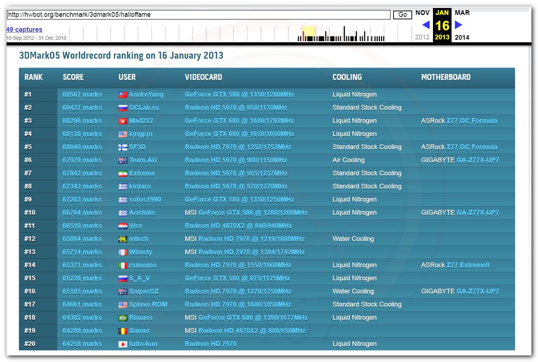Screen dimensions: 538x362
Task: Click the Italian flag beside rsannino
Action: coord(123,265)
